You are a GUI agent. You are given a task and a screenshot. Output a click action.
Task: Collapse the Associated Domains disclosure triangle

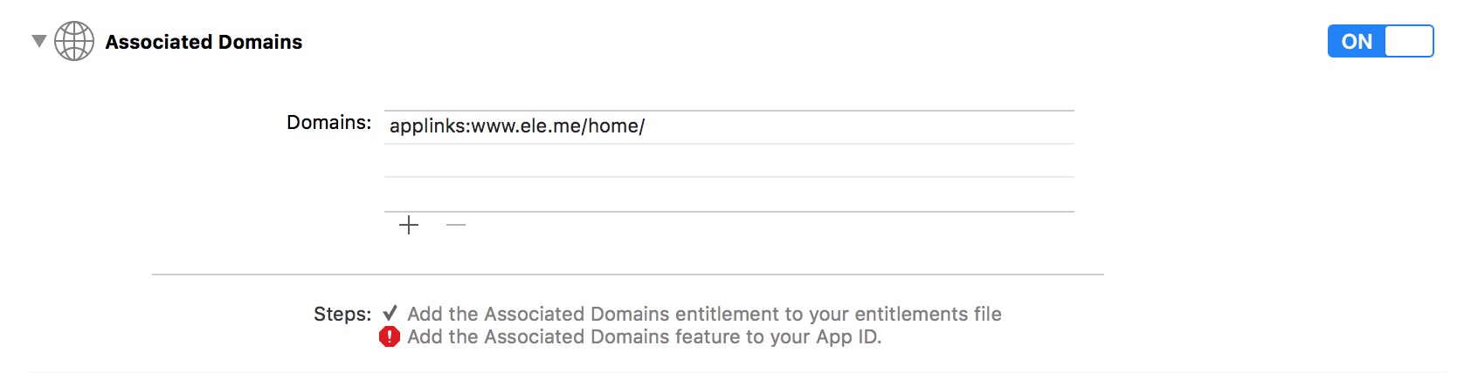38,41
